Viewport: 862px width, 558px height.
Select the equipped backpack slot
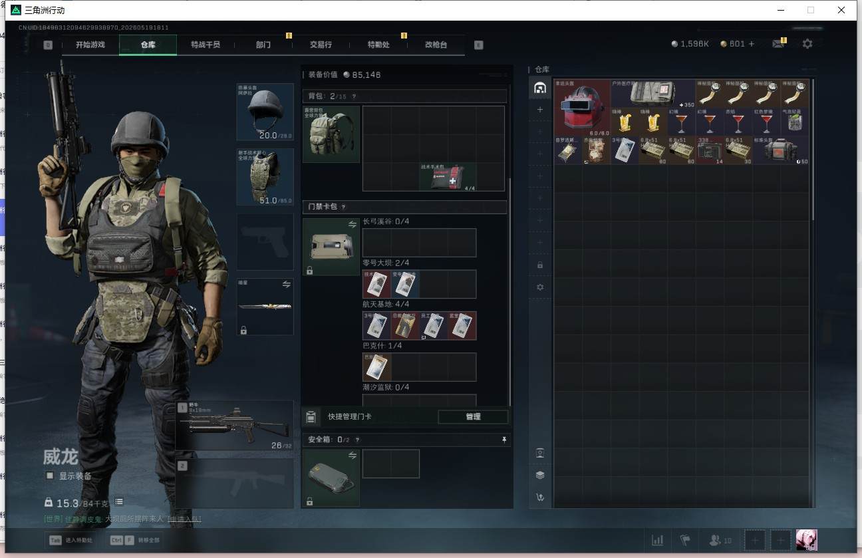click(x=331, y=134)
